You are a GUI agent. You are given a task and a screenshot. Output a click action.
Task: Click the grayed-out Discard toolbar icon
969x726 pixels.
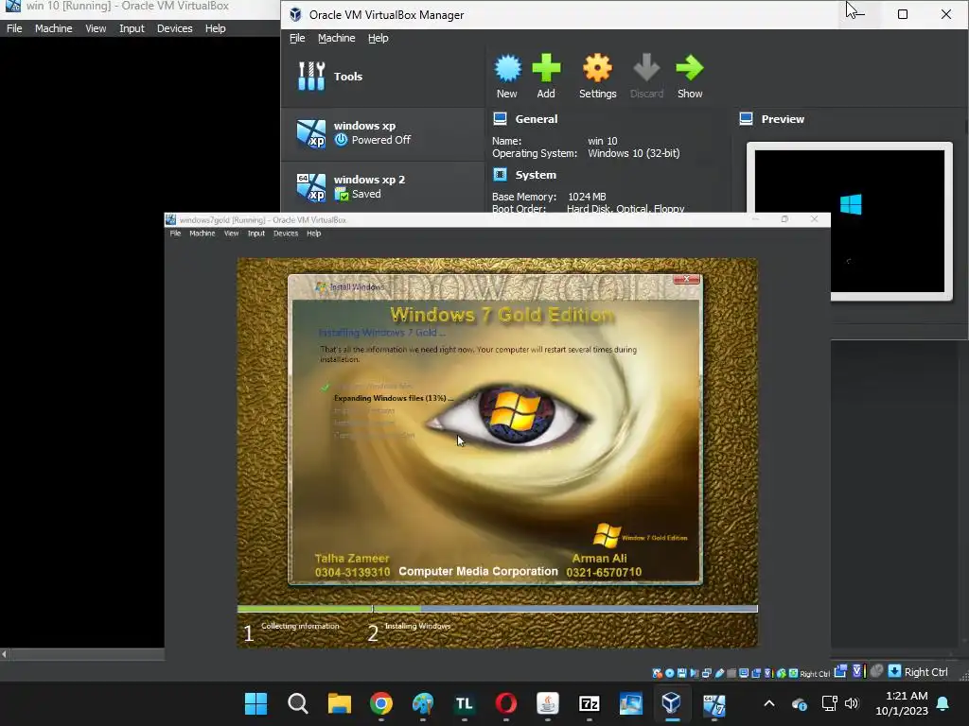tap(646, 68)
